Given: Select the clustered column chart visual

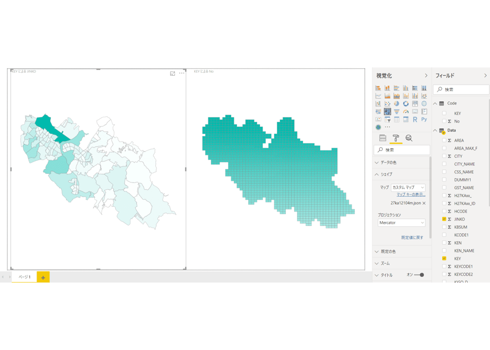Looking at the screenshot, I should tap(406, 88).
